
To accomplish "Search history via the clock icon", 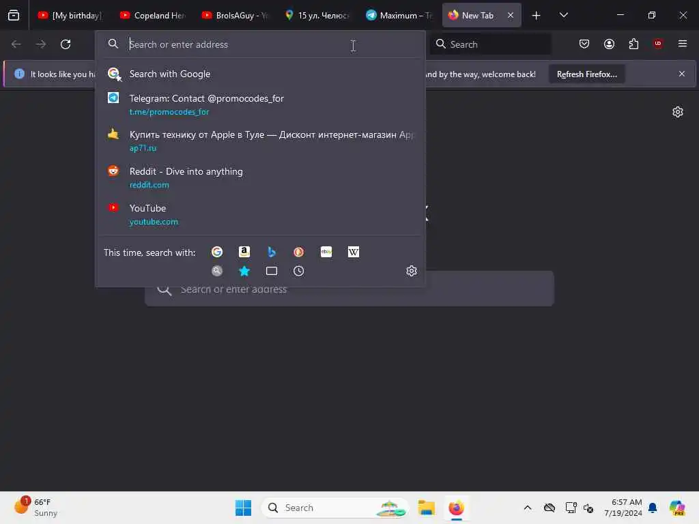I will (x=299, y=271).
